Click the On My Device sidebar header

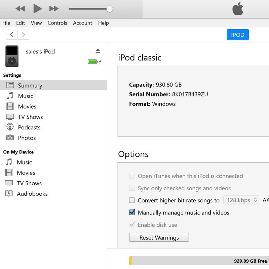point(18,152)
